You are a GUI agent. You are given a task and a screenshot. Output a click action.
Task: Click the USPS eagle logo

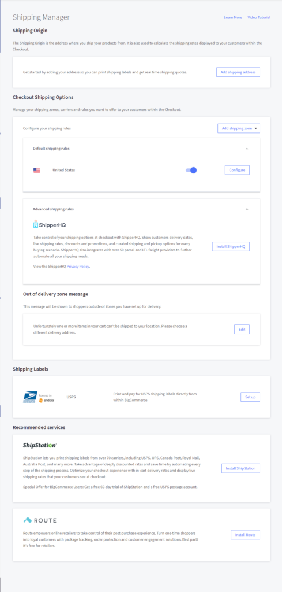(30, 397)
